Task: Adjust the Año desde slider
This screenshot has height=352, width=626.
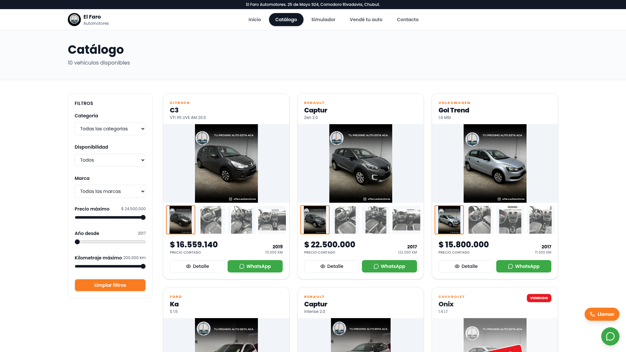Action: tap(110, 242)
